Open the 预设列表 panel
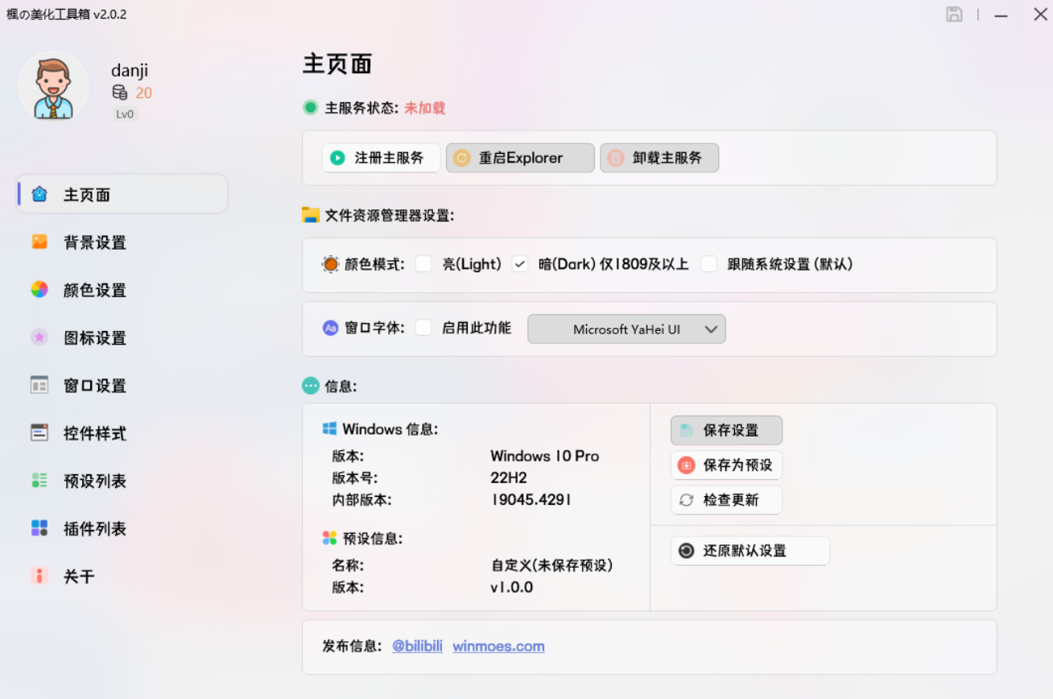Viewport: 1053px width, 699px height. [x=39, y=480]
